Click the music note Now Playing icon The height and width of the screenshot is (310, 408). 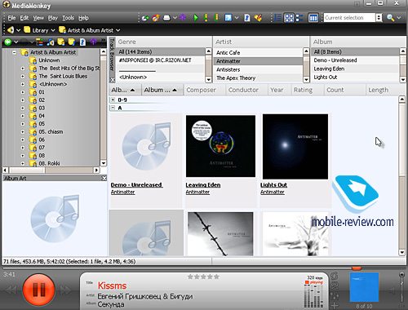[51, 42]
